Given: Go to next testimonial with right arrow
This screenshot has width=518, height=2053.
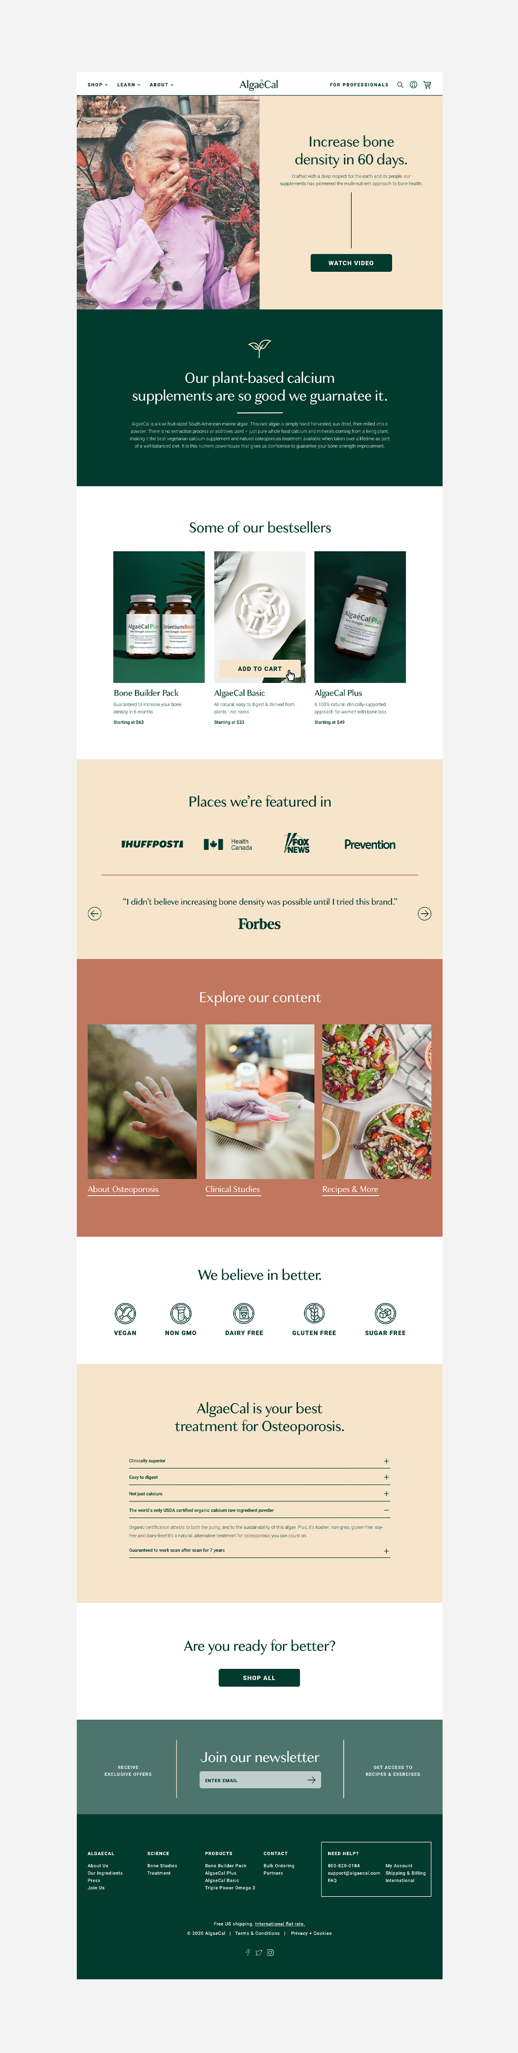Looking at the screenshot, I should [424, 913].
